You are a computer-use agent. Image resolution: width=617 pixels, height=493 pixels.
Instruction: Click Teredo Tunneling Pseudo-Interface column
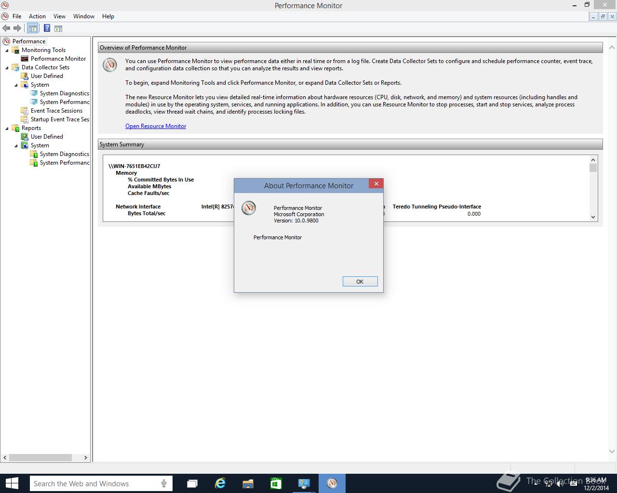coord(437,207)
